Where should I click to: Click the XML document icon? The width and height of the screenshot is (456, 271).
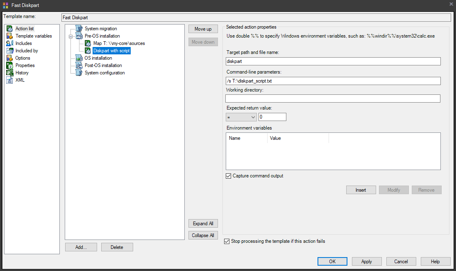click(x=9, y=80)
